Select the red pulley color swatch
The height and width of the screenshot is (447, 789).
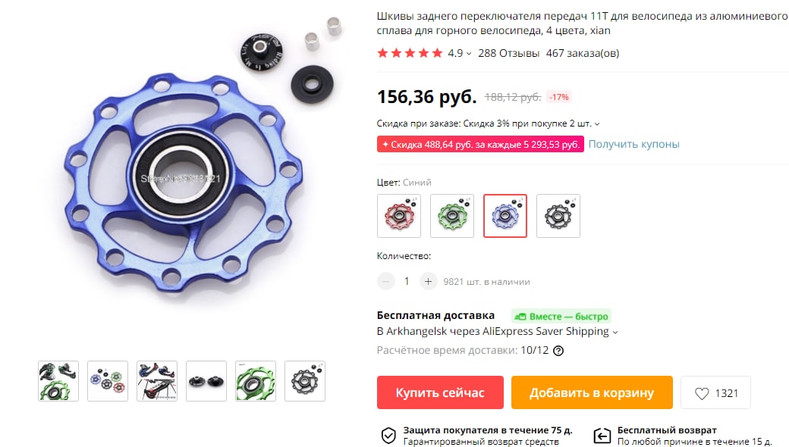399,216
